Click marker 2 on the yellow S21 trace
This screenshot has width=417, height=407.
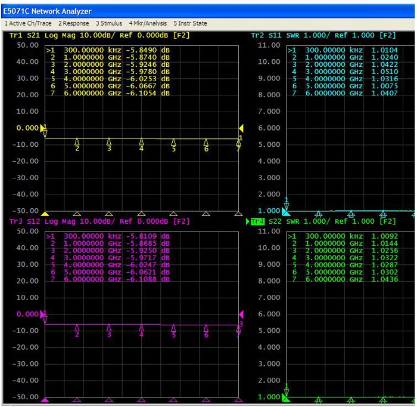click(77, 142)
